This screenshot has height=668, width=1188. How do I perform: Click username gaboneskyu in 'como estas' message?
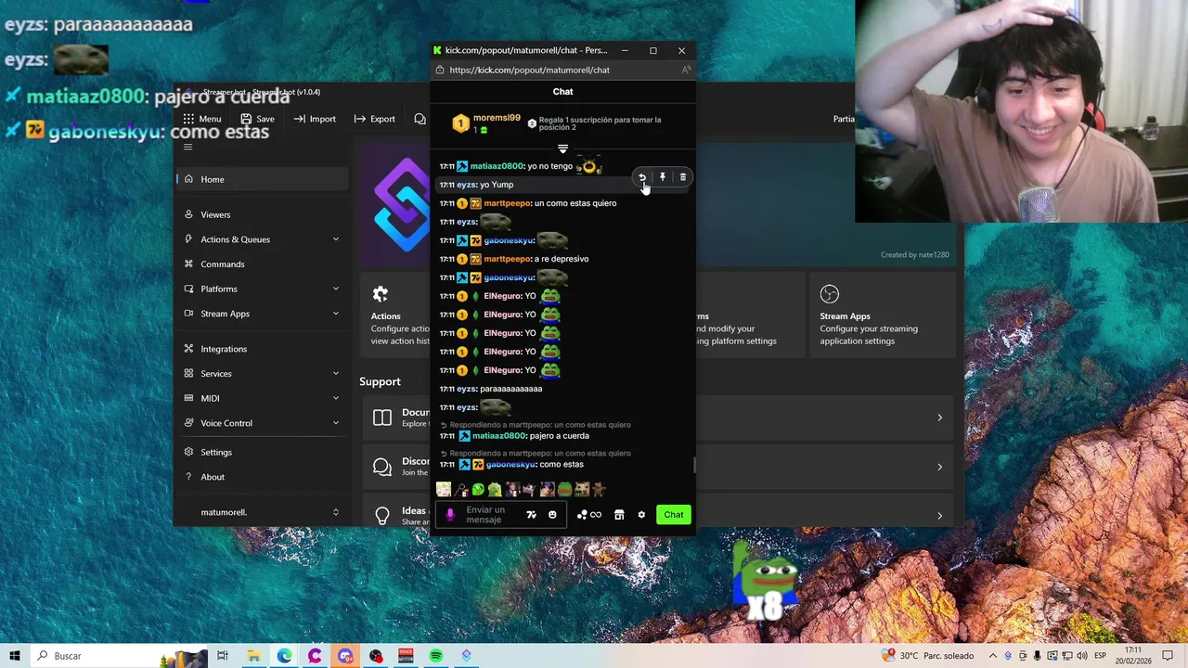point(511,464)
